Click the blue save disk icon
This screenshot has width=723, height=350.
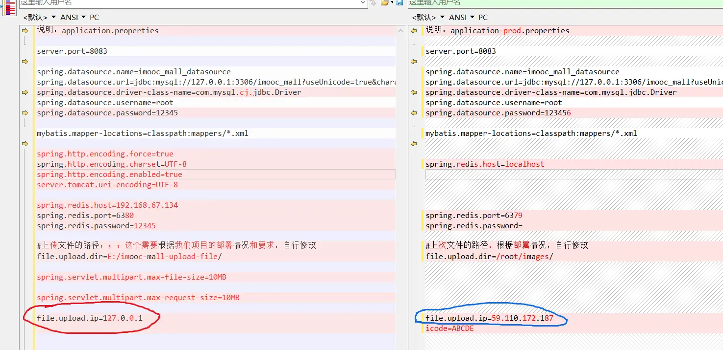coord(399,3)
